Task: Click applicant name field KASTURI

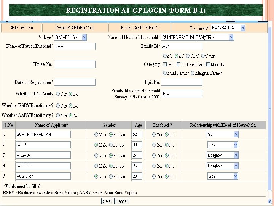Action: (x=43, y=166)
